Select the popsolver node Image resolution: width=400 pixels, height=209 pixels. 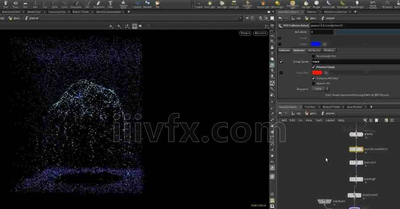(356, 162)
